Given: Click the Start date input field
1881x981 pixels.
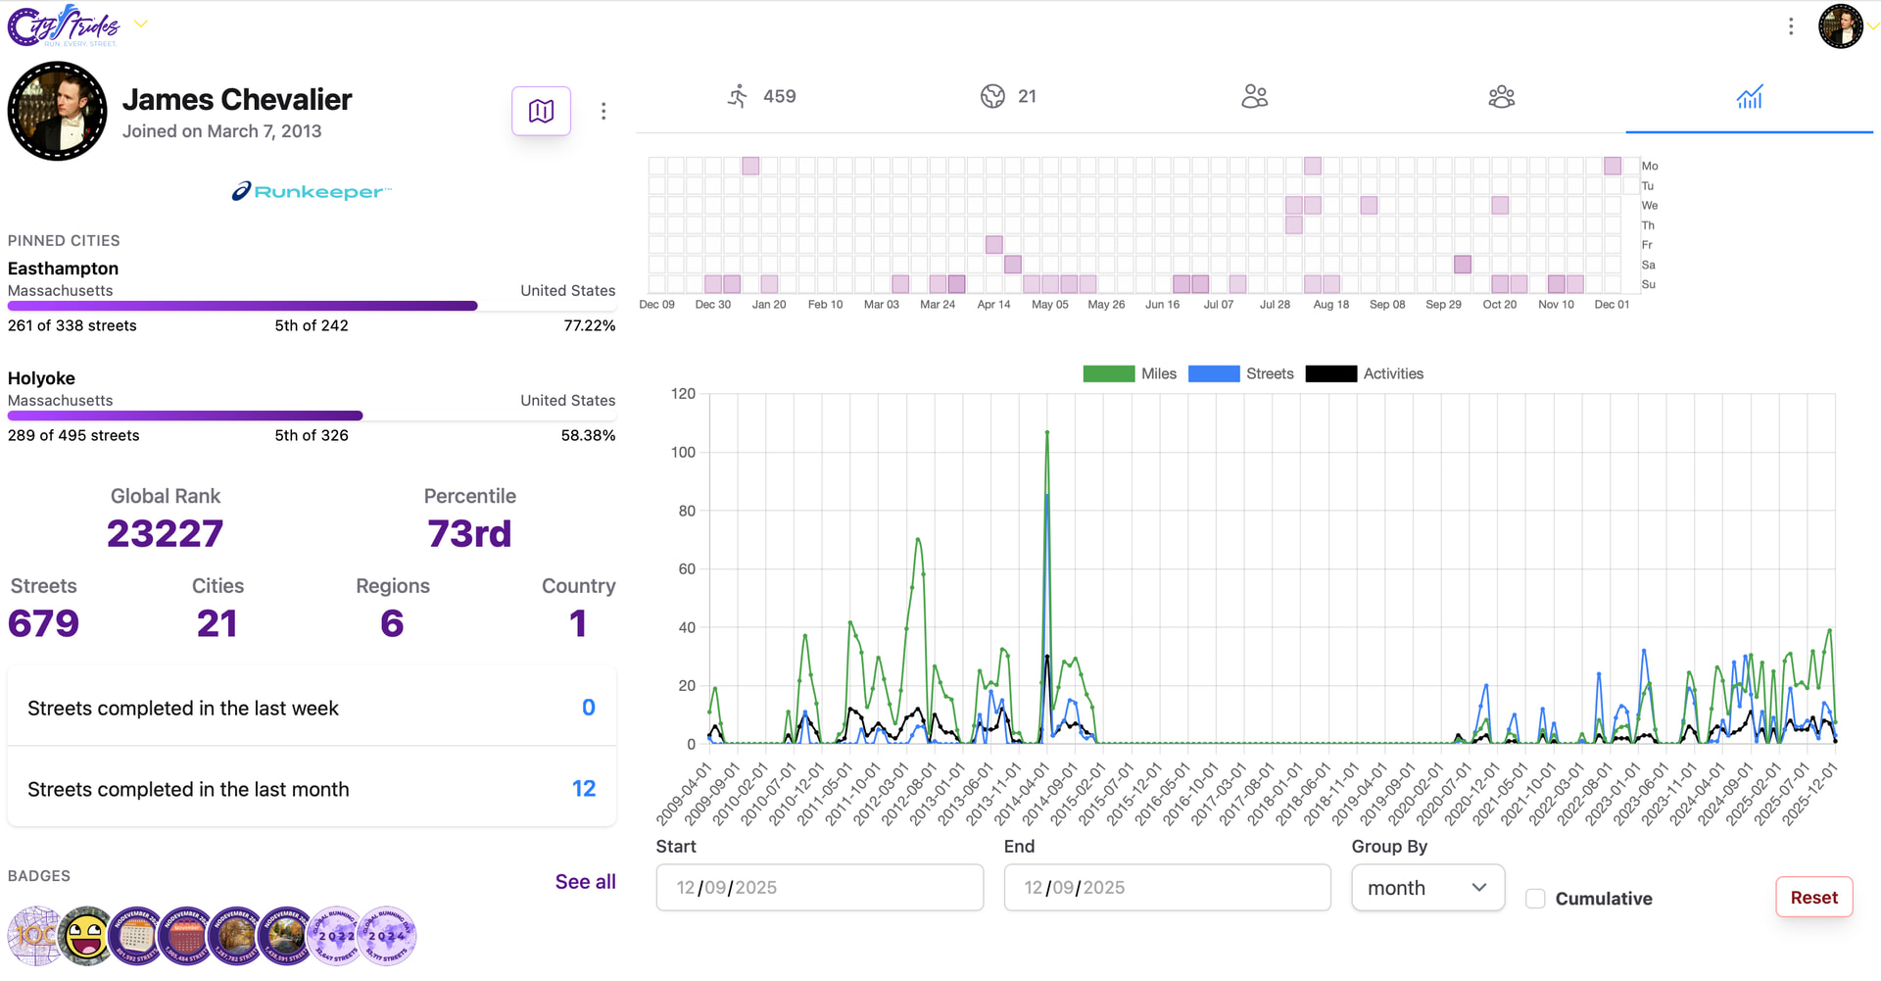Looking at the screenshot, I should (819, 888).
